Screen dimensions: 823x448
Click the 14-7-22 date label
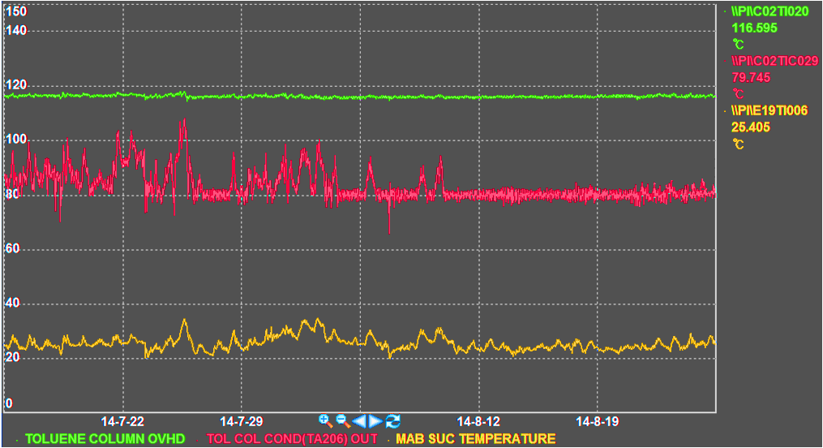pyautogui.click(x=122, y=421)
